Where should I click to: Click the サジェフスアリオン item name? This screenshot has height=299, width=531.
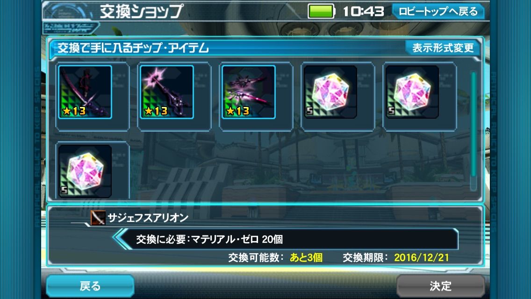click(148, 218)
